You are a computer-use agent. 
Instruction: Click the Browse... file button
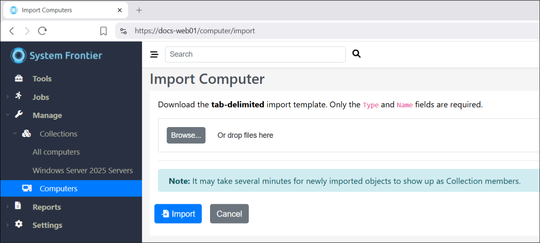[x=186, y=135]
